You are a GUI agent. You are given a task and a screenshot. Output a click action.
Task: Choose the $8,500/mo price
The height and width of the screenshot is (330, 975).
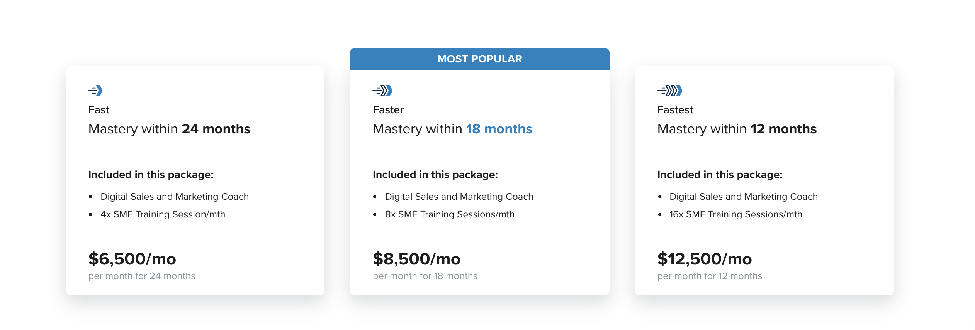pyautogui.click(x=416, y=259)
